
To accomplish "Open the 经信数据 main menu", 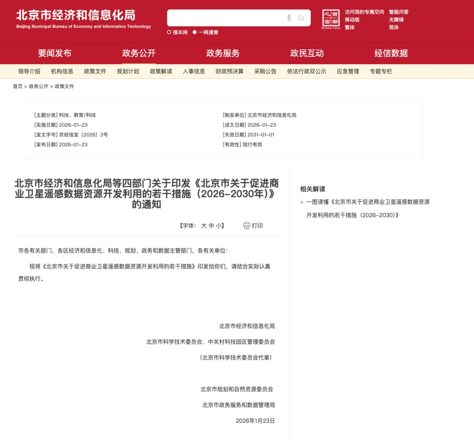I will point(391,53).
